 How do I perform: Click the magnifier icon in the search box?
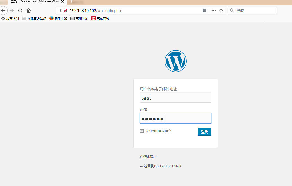(x=232, y=10)
